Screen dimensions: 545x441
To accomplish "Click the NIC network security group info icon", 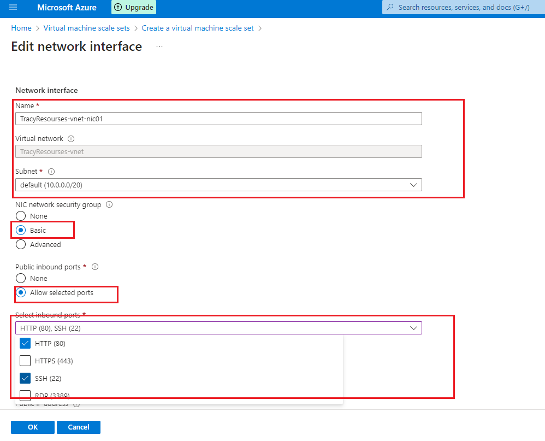I will coord(109,205).
